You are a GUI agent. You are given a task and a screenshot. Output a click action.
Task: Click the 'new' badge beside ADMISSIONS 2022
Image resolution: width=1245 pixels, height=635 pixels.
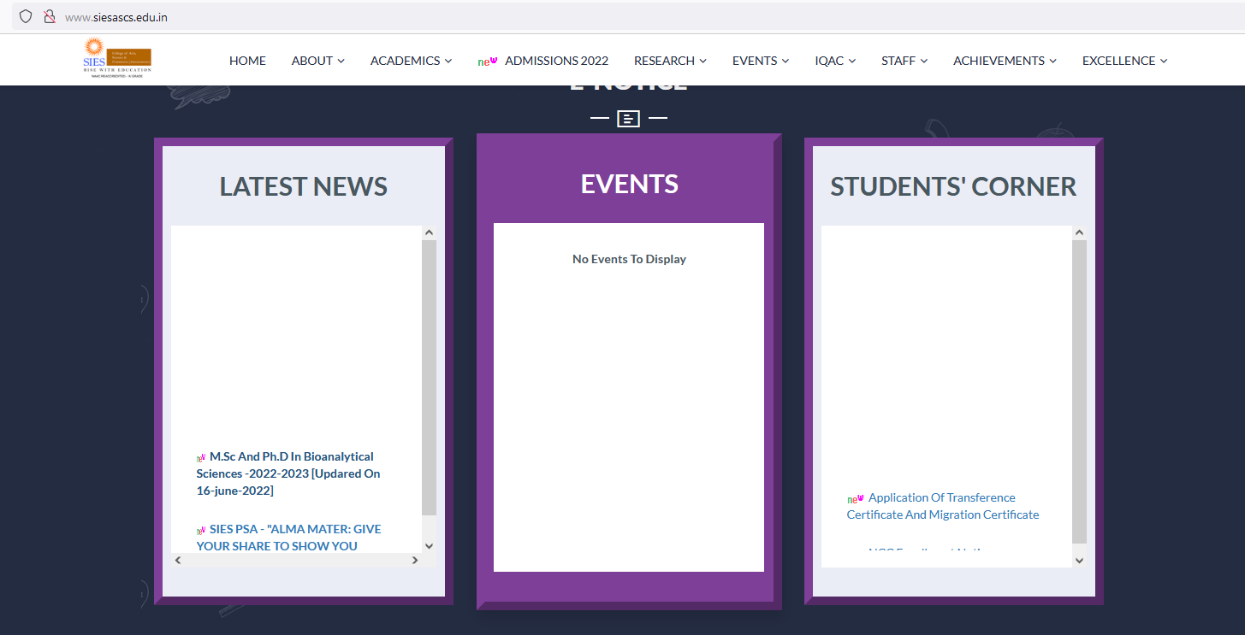click(488, 61)
